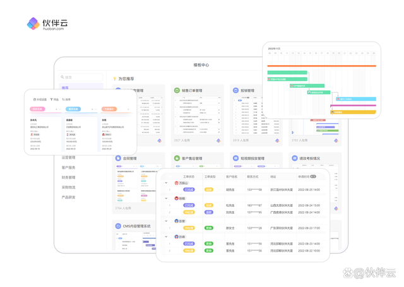
Task: Click the long orange Gantt bar
Action: (321, 65)
